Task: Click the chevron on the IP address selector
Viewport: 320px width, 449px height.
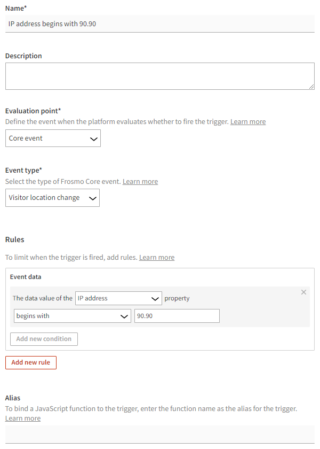Action: point(155,298)
